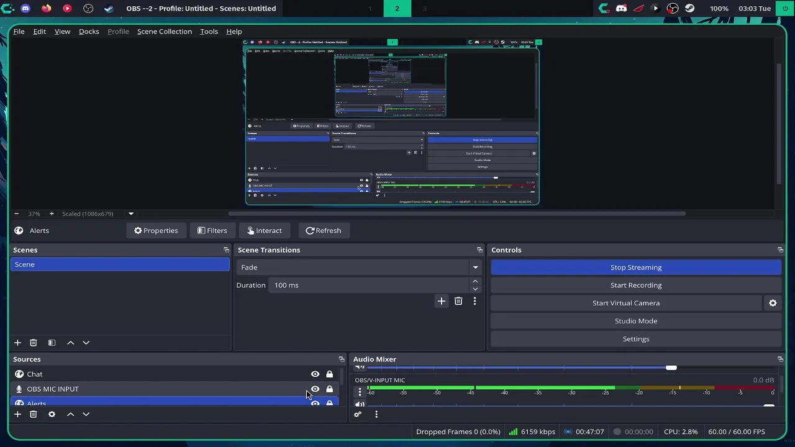795x447 pixels.
Task: Configure virtual camera gear icon
Action: (773, 303)
